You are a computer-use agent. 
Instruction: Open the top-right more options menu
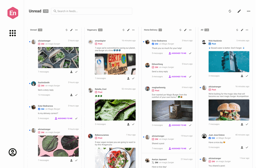pos(248,11)
